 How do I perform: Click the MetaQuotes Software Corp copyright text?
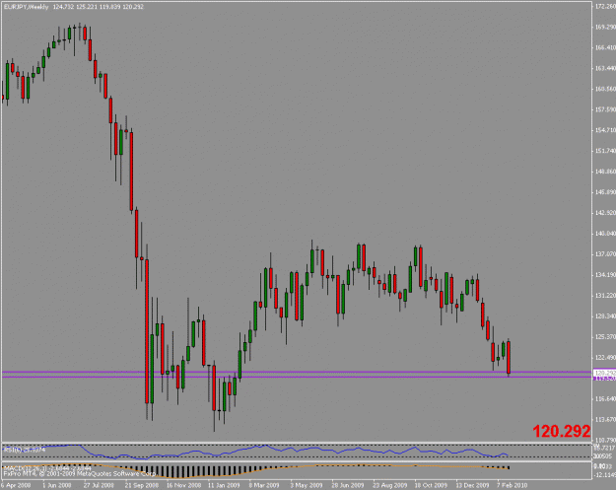click(x=80, y=473)
